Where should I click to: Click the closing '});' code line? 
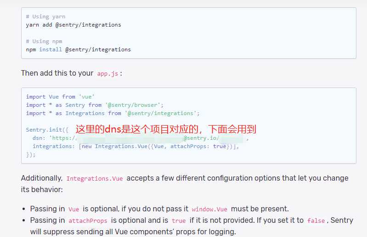31,154
